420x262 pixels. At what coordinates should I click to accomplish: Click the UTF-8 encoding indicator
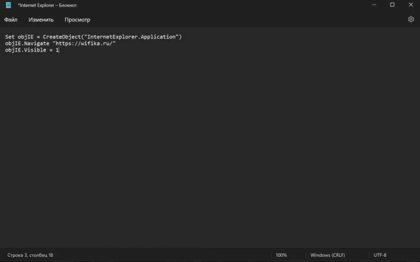(380, 255)
